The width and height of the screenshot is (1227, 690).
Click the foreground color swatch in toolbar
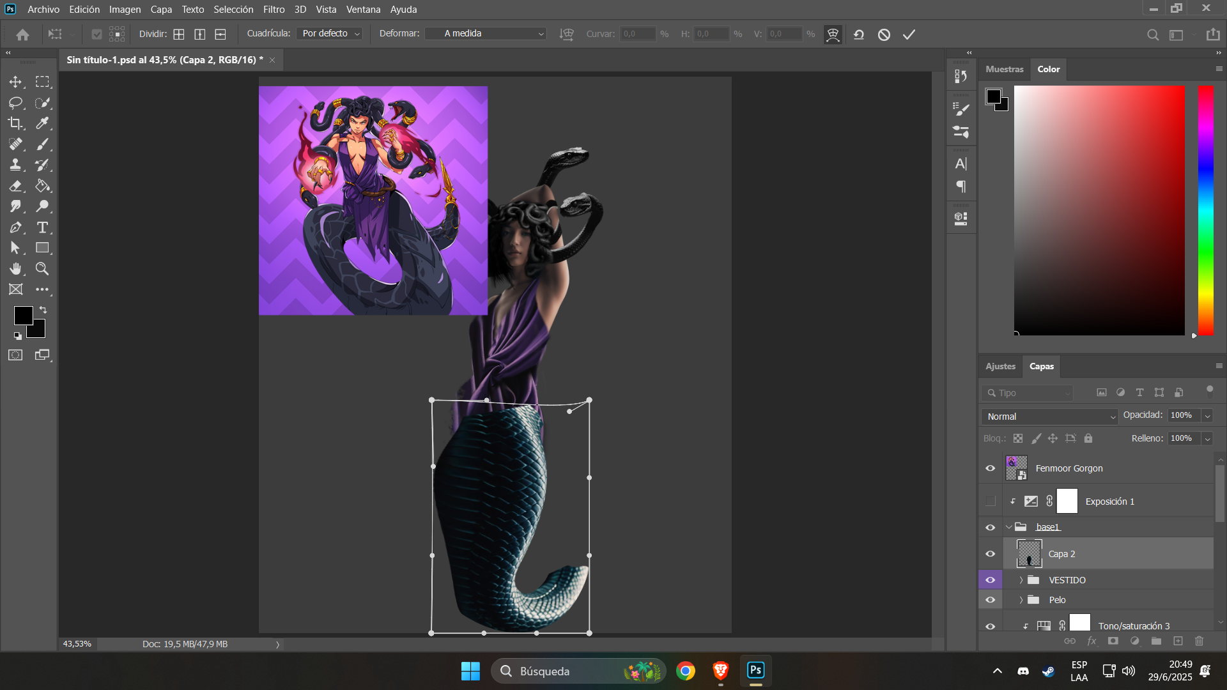tap(23, 316)
